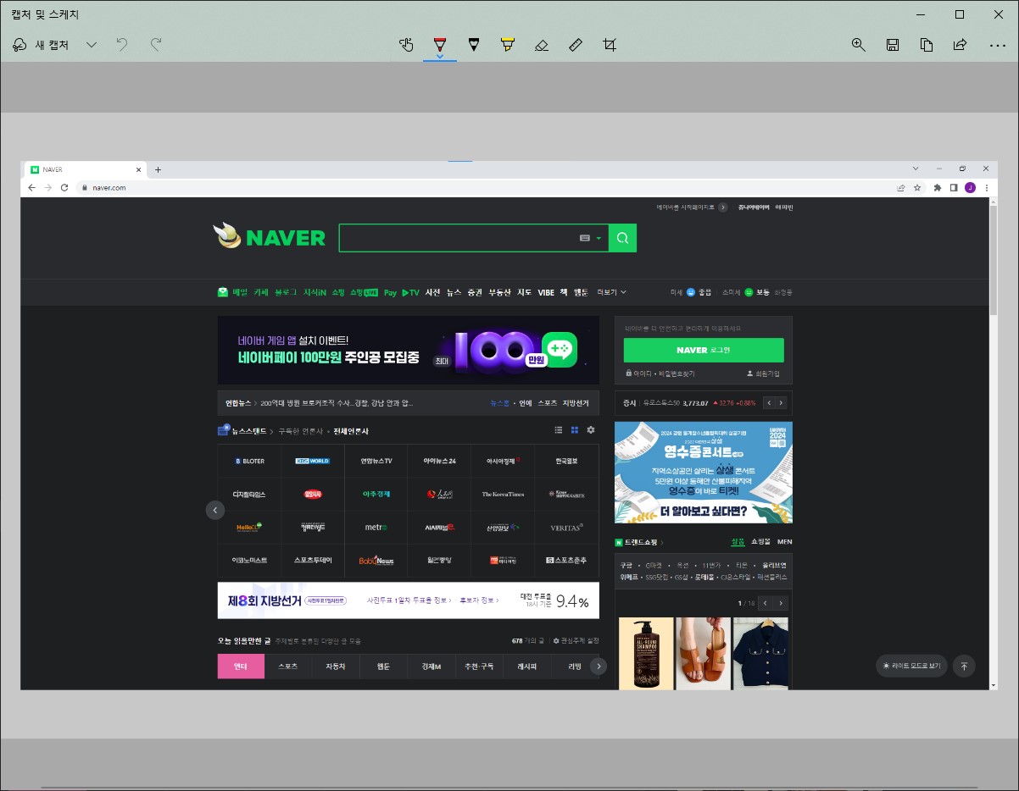Viewport: 1019px width, 791px height.
Task: Open the 새 캡처 new snip button
Action: pyautogui.click(x=41, y=45)
